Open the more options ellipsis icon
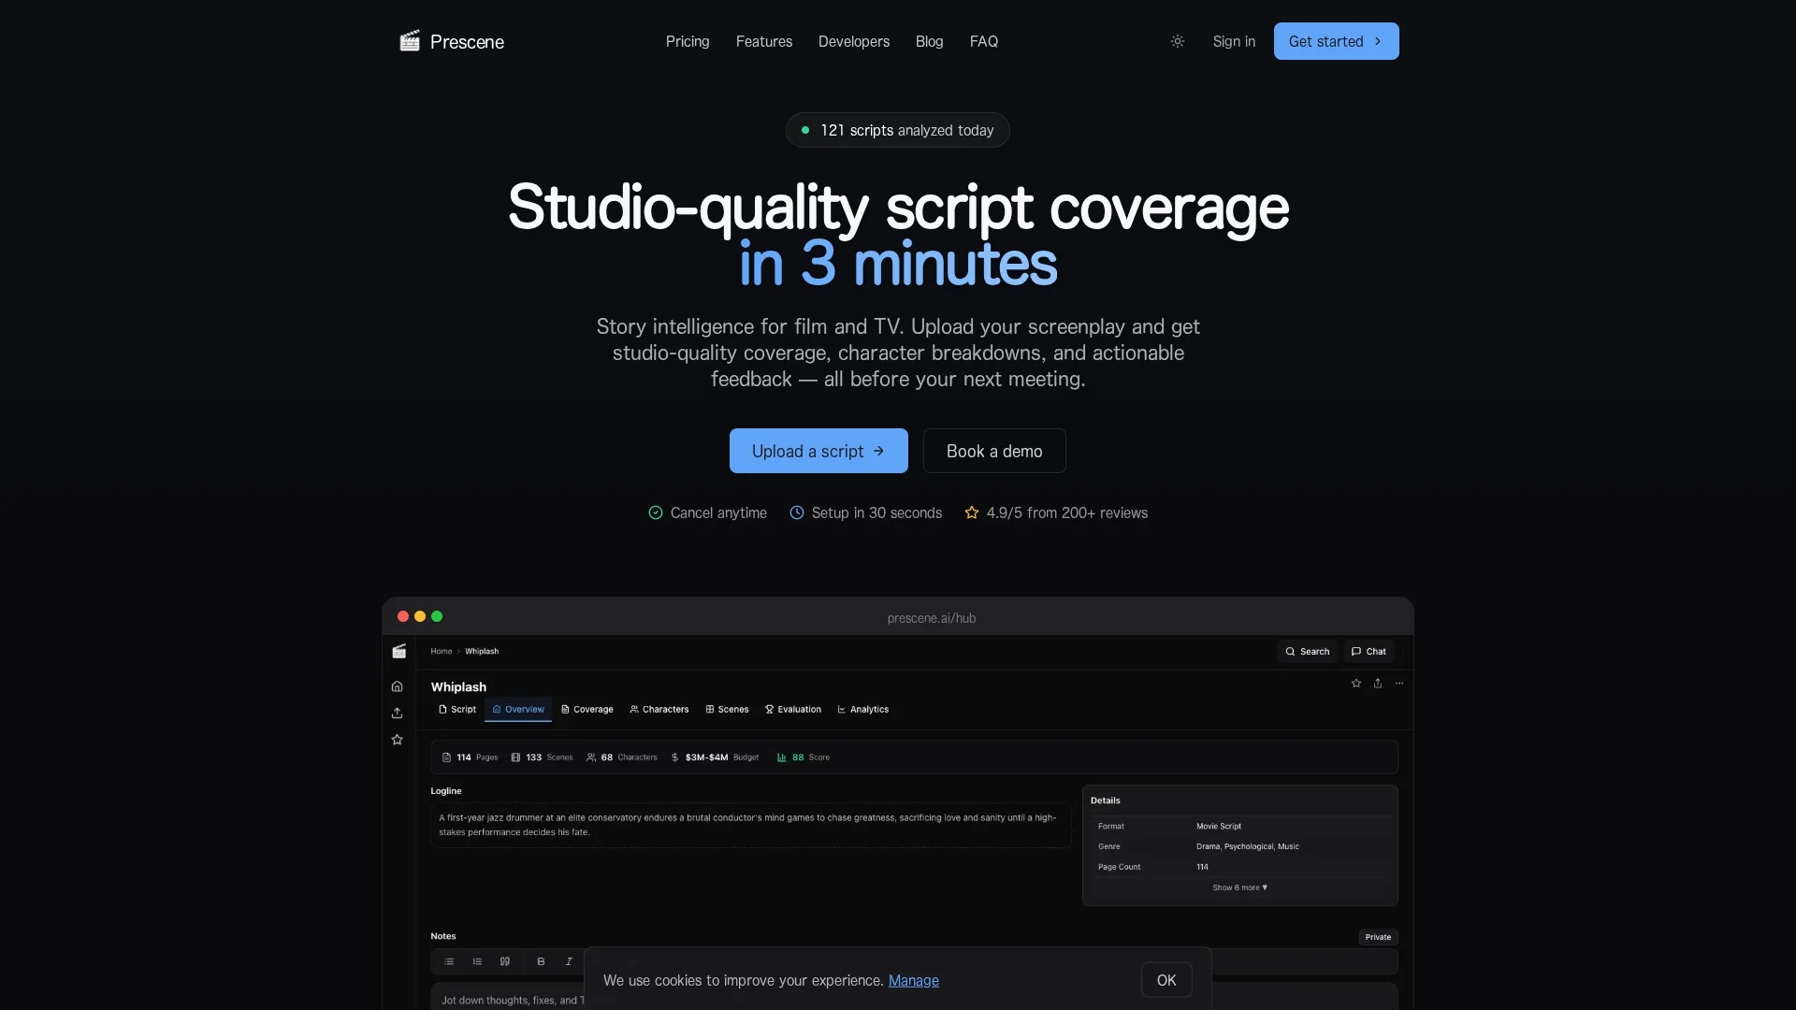This screenshot has height=1010, width=1796. [1399, 684]
